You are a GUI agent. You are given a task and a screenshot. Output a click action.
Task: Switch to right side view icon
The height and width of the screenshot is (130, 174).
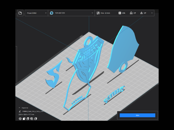click(x=36, y=119)
